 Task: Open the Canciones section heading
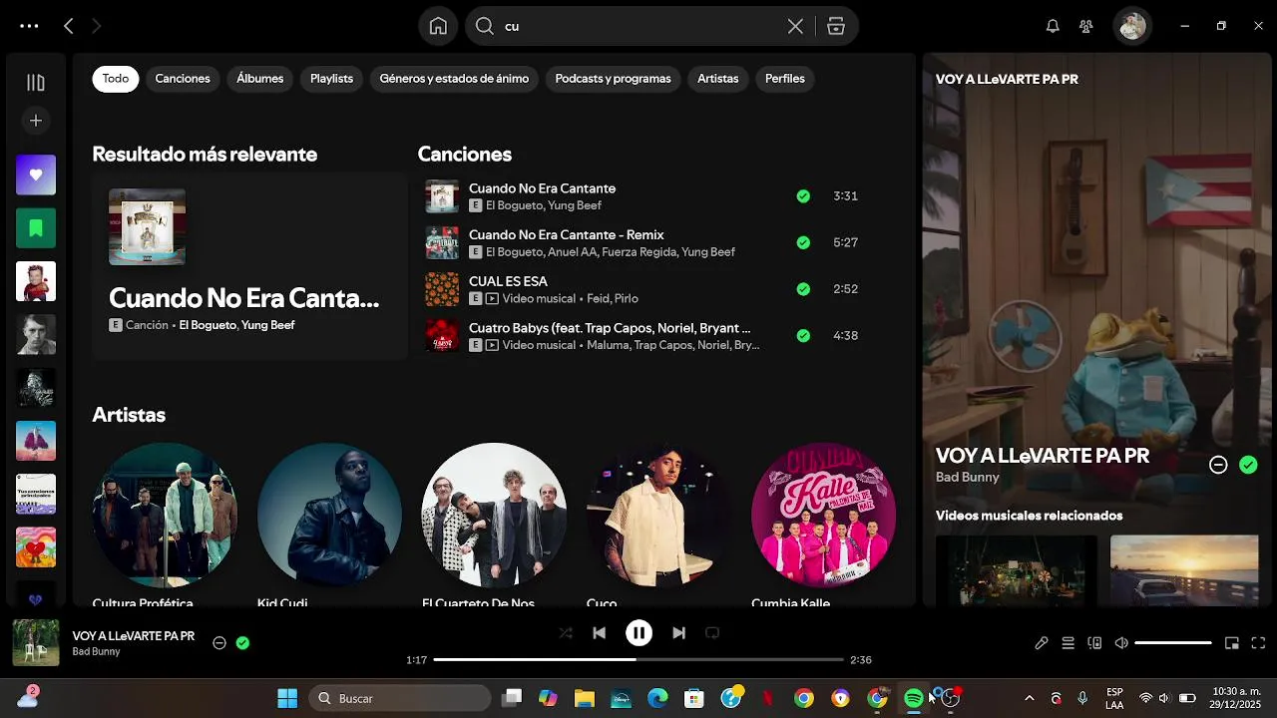click(465, 155)
